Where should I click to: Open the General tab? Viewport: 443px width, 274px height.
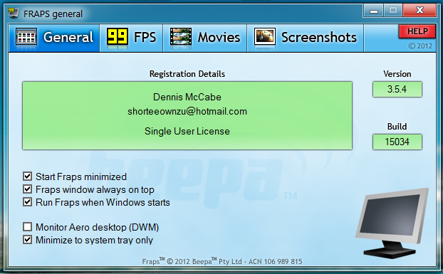[54, 38]
